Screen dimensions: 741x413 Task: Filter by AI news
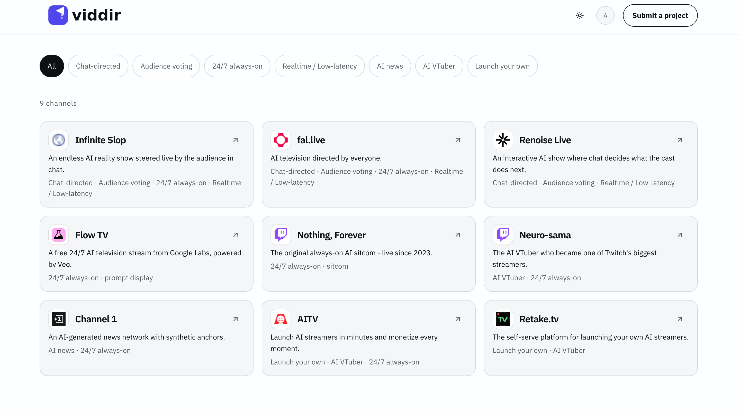click(390, 66)
